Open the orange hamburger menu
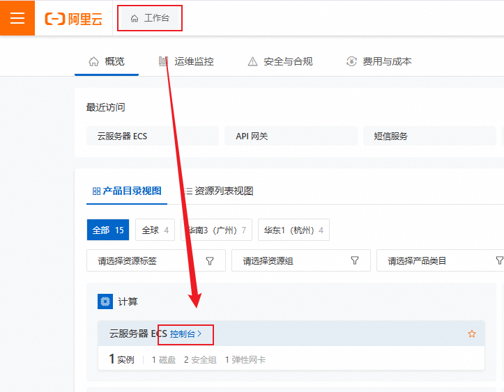The height and width of the screenshot is (392, 504). coord(17,18)
